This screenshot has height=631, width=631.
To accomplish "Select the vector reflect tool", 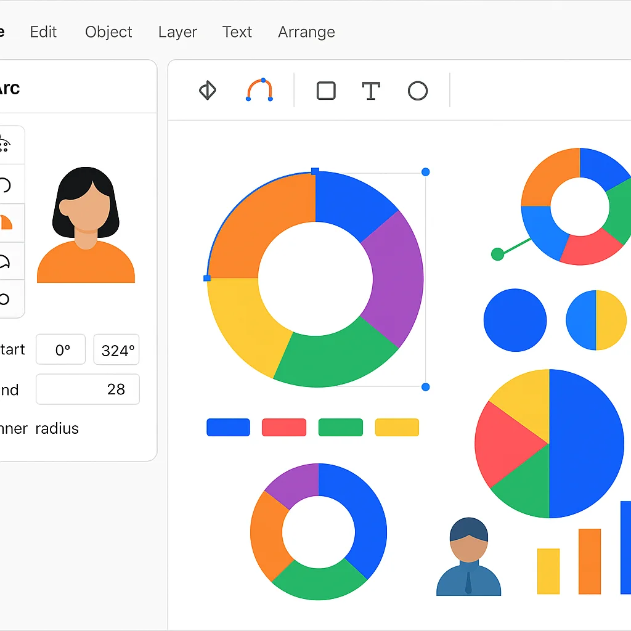I will click(x=208, y=91).
